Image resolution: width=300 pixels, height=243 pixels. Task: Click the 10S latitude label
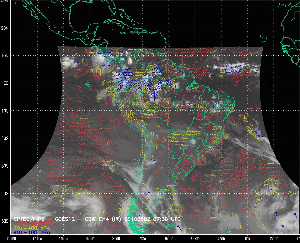click(5, 111)
